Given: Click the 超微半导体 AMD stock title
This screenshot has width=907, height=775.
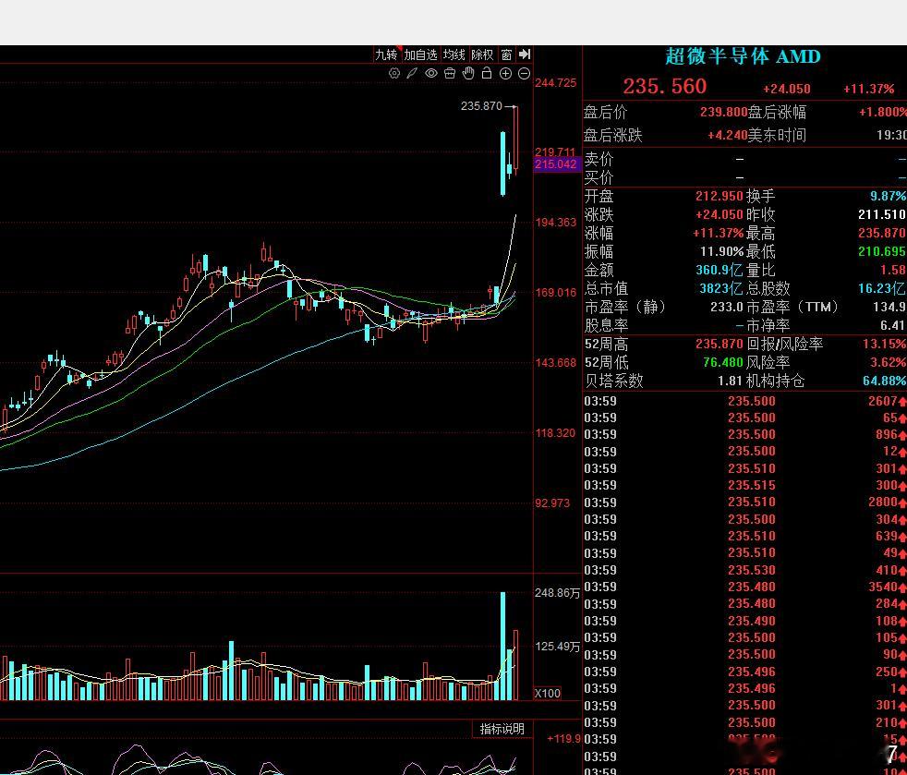Looking at the screenshot, I should [x=743, y=56].
